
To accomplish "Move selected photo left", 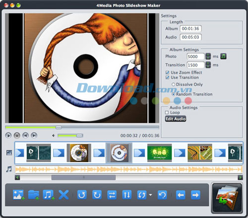I will click(x=181, y=195).
